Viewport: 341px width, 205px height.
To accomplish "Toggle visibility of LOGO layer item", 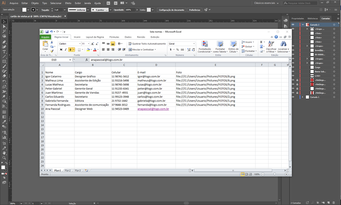I will click(293, 75).
